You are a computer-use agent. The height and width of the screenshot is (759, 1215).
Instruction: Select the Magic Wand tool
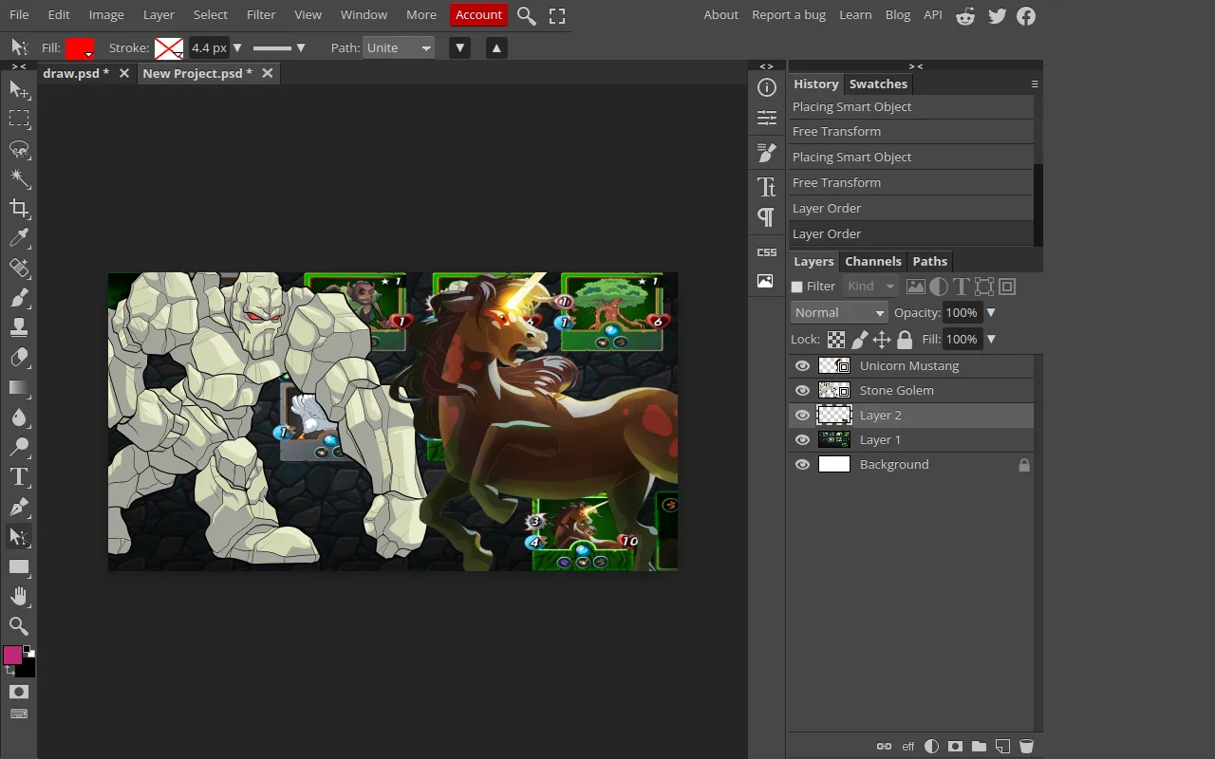19,178
